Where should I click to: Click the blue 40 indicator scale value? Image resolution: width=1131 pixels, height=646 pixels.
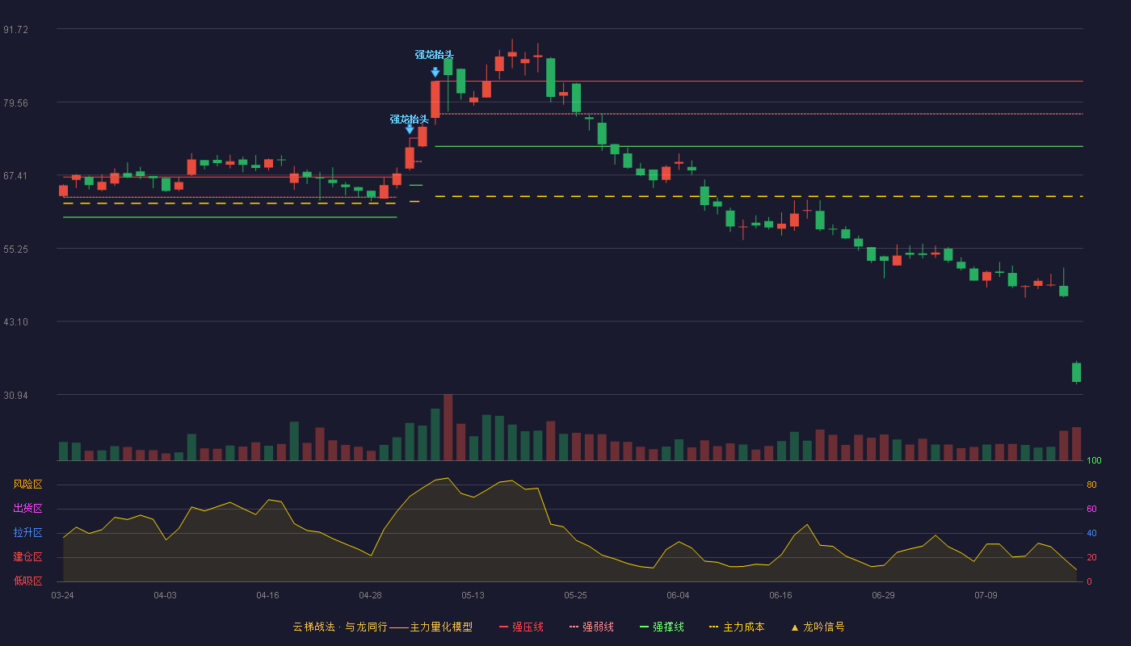coord(1091,534)
